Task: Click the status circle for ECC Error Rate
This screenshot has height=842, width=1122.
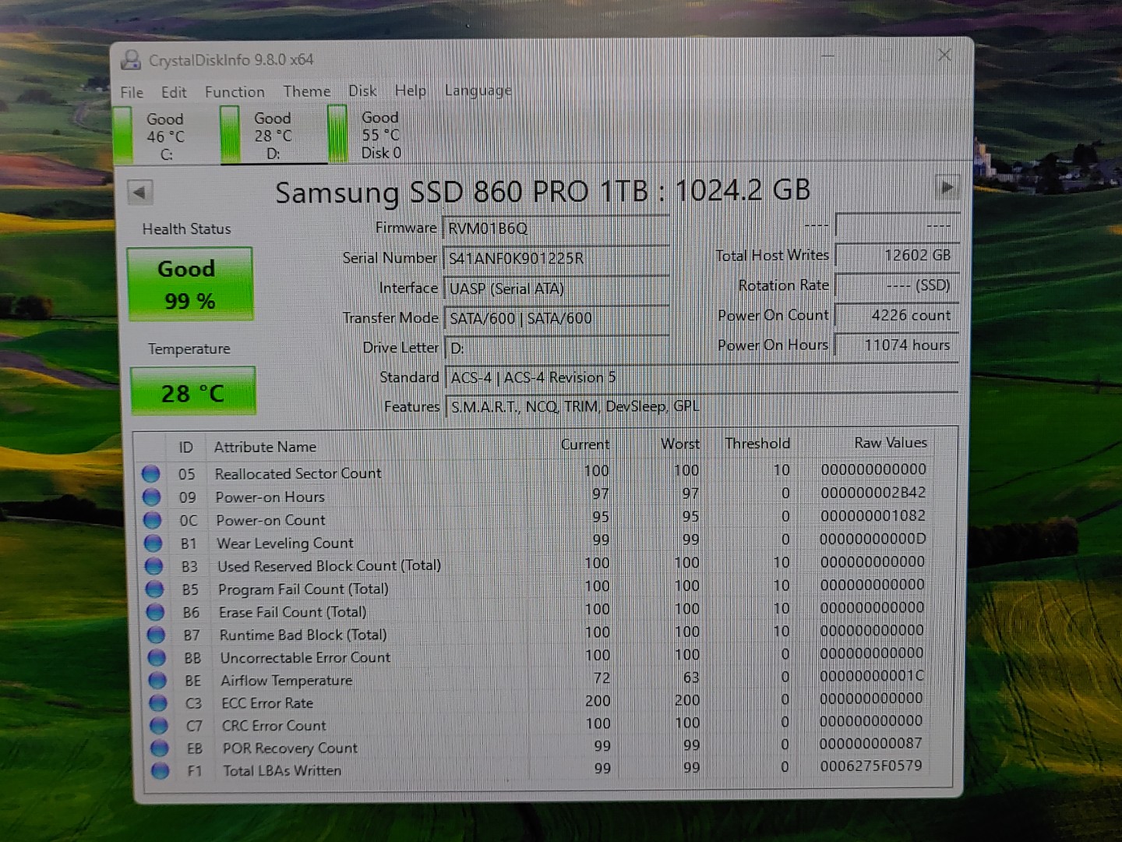Action: pos(158,702)
